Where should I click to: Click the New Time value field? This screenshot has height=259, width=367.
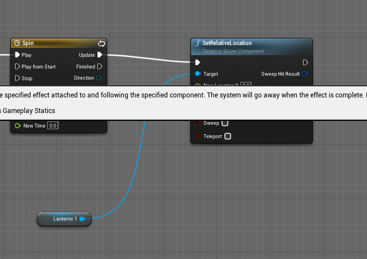tap(53, 126)
